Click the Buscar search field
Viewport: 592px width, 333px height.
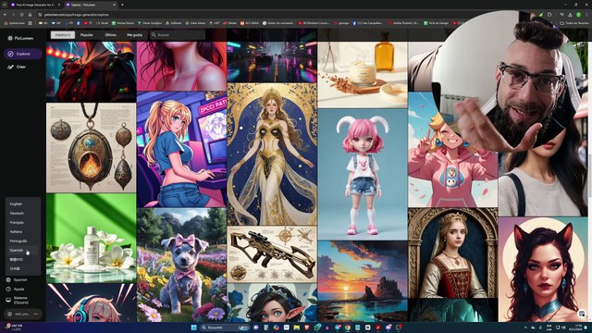[177, 35]
